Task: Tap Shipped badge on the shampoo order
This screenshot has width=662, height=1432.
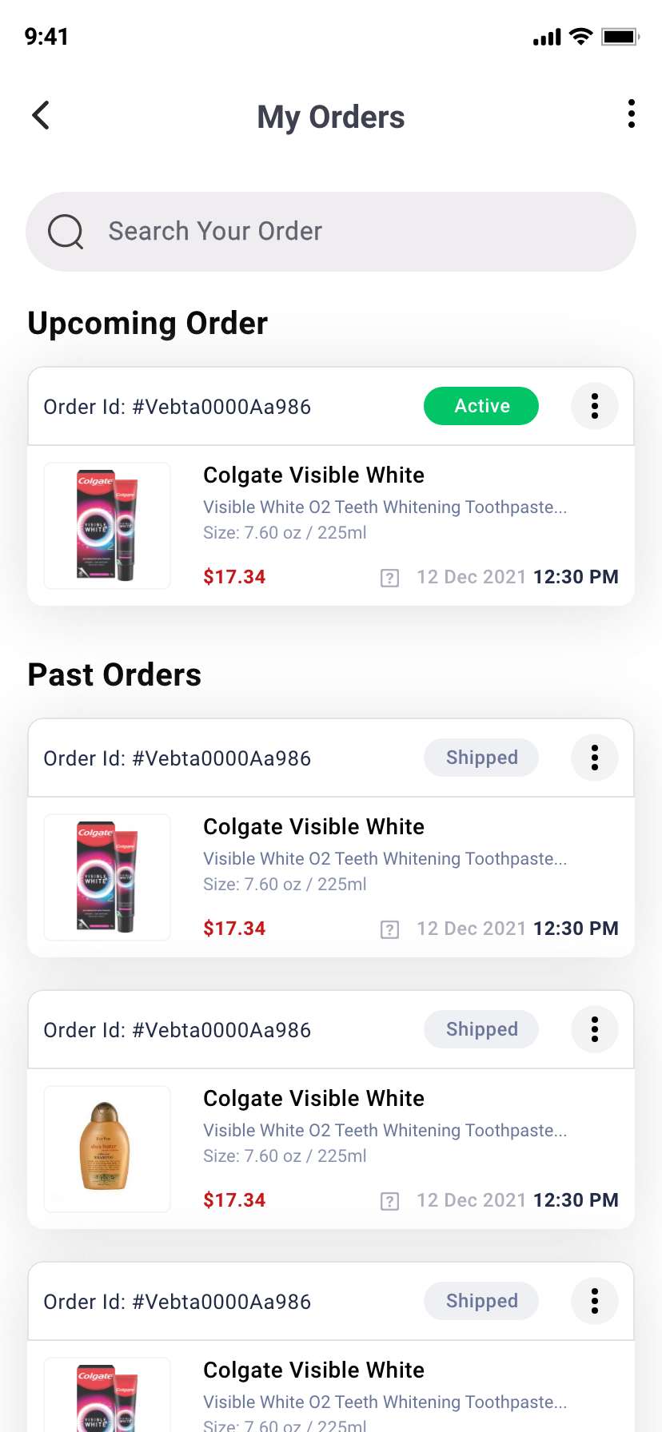Action: (481, 1029)
